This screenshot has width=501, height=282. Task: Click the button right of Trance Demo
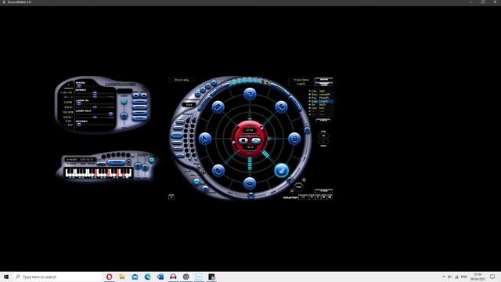pos(323,79)
